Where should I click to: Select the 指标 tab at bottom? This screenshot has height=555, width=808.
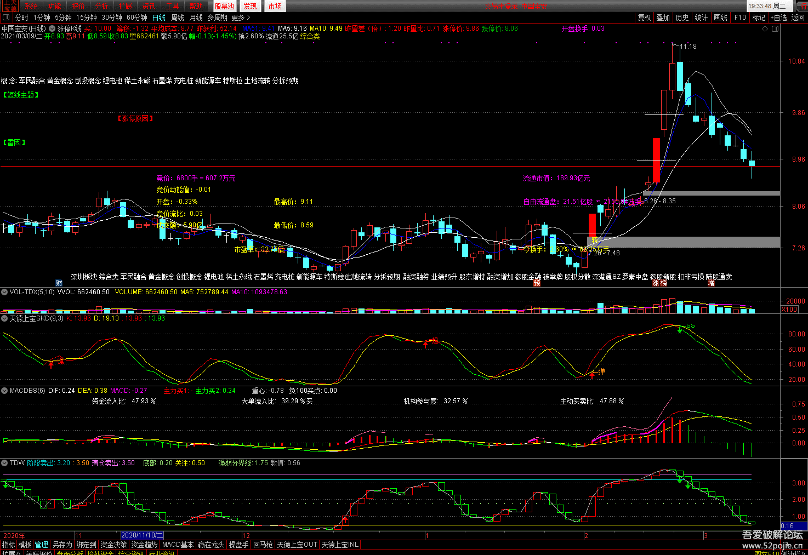point(9,545)
